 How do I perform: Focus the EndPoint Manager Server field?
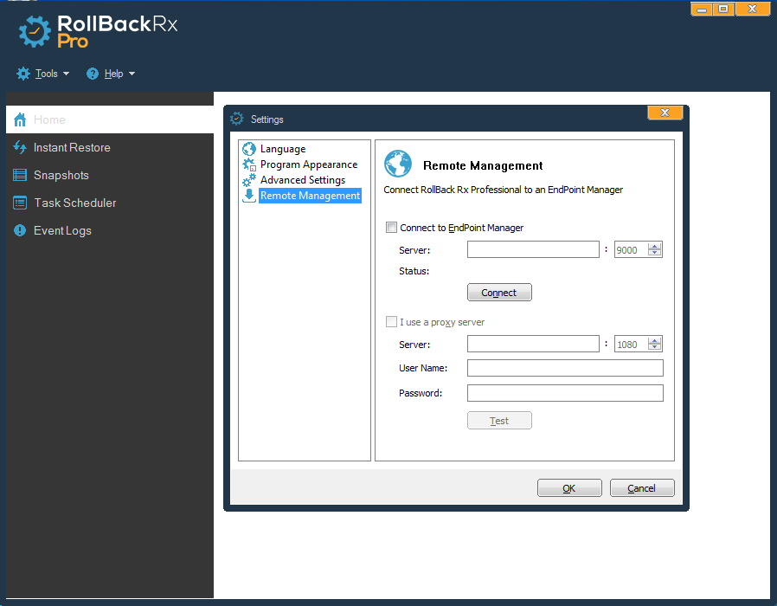pos(533,249)
